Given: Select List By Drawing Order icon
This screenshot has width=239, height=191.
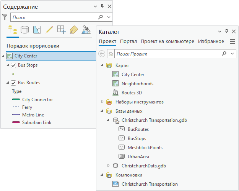Looking at the screenshot, I should [x=13, y=30].
